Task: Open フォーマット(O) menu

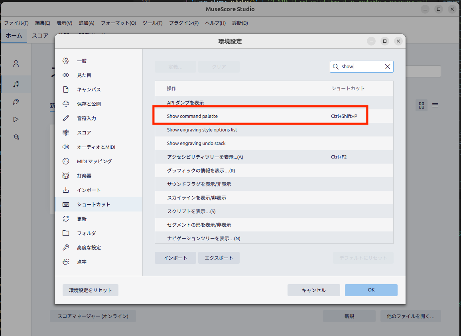Action: [x=118, y=23]
